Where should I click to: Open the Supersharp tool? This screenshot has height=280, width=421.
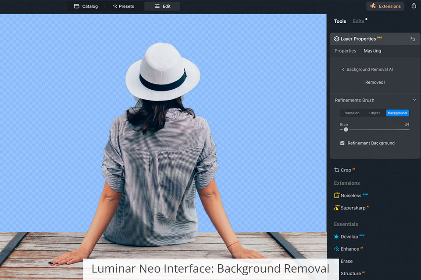click(x=353, y=208)
